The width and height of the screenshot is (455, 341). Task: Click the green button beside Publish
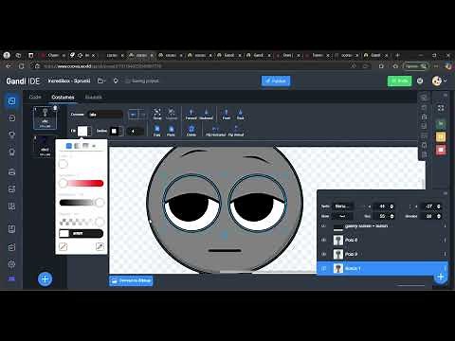[x=400, y=81]
